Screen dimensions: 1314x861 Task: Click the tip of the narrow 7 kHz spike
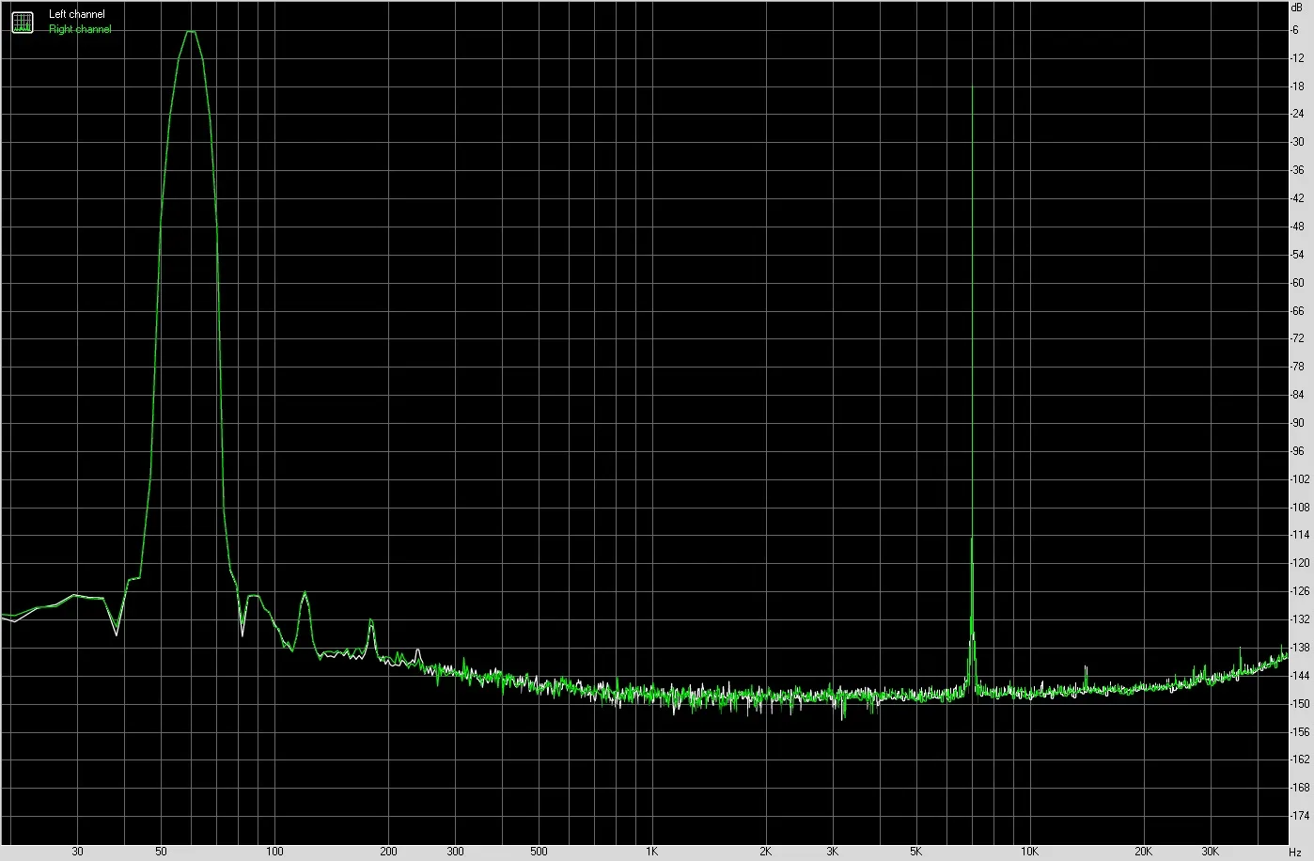coord(972,88)
